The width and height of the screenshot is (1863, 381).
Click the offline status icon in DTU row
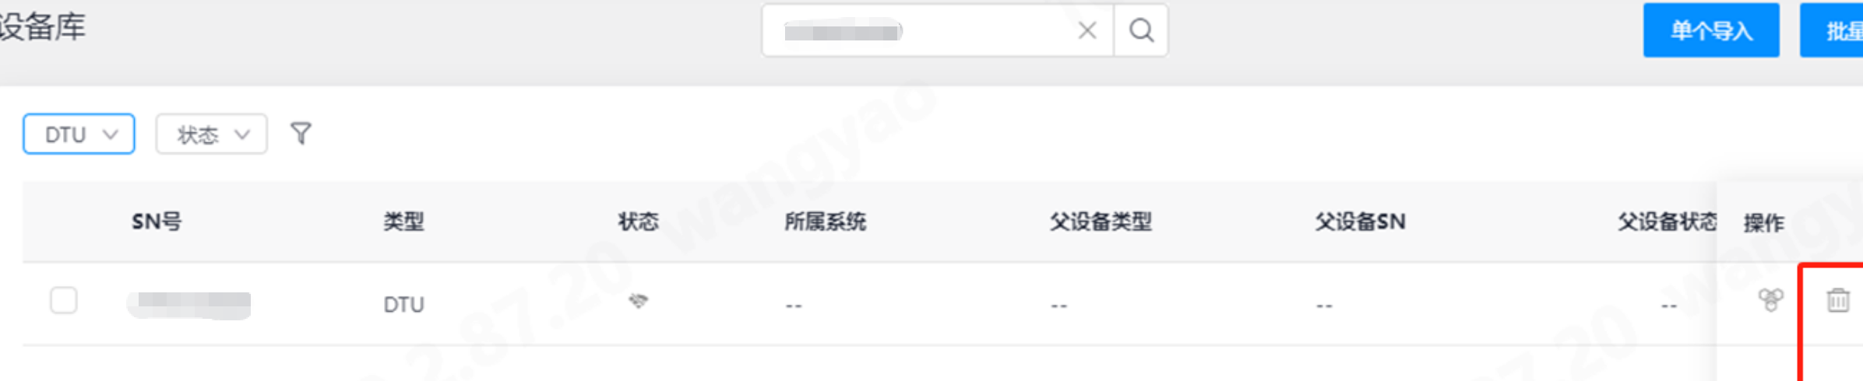638,301
